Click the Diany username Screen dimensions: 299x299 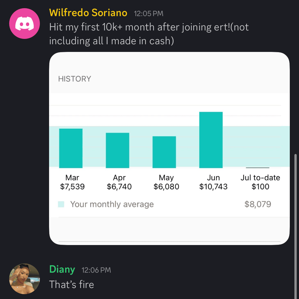point(62,269)
